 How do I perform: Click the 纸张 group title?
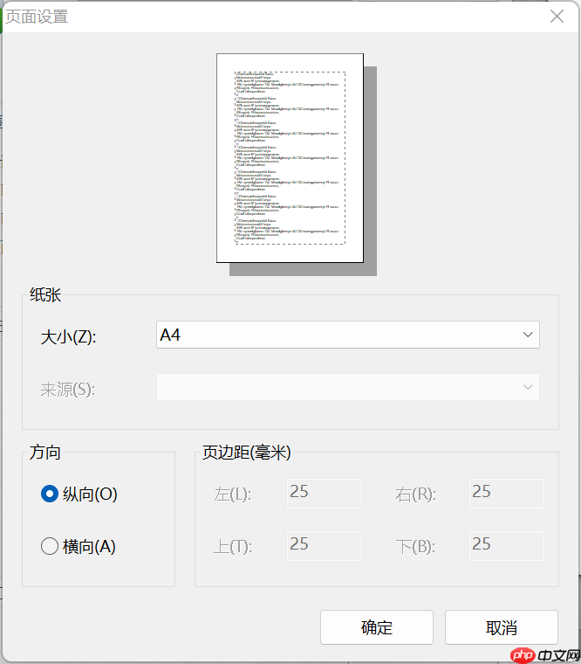[x=45, y=294]
